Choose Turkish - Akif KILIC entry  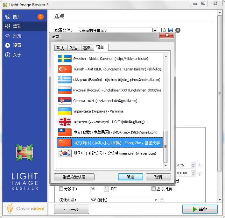click(x=110, y=69)
